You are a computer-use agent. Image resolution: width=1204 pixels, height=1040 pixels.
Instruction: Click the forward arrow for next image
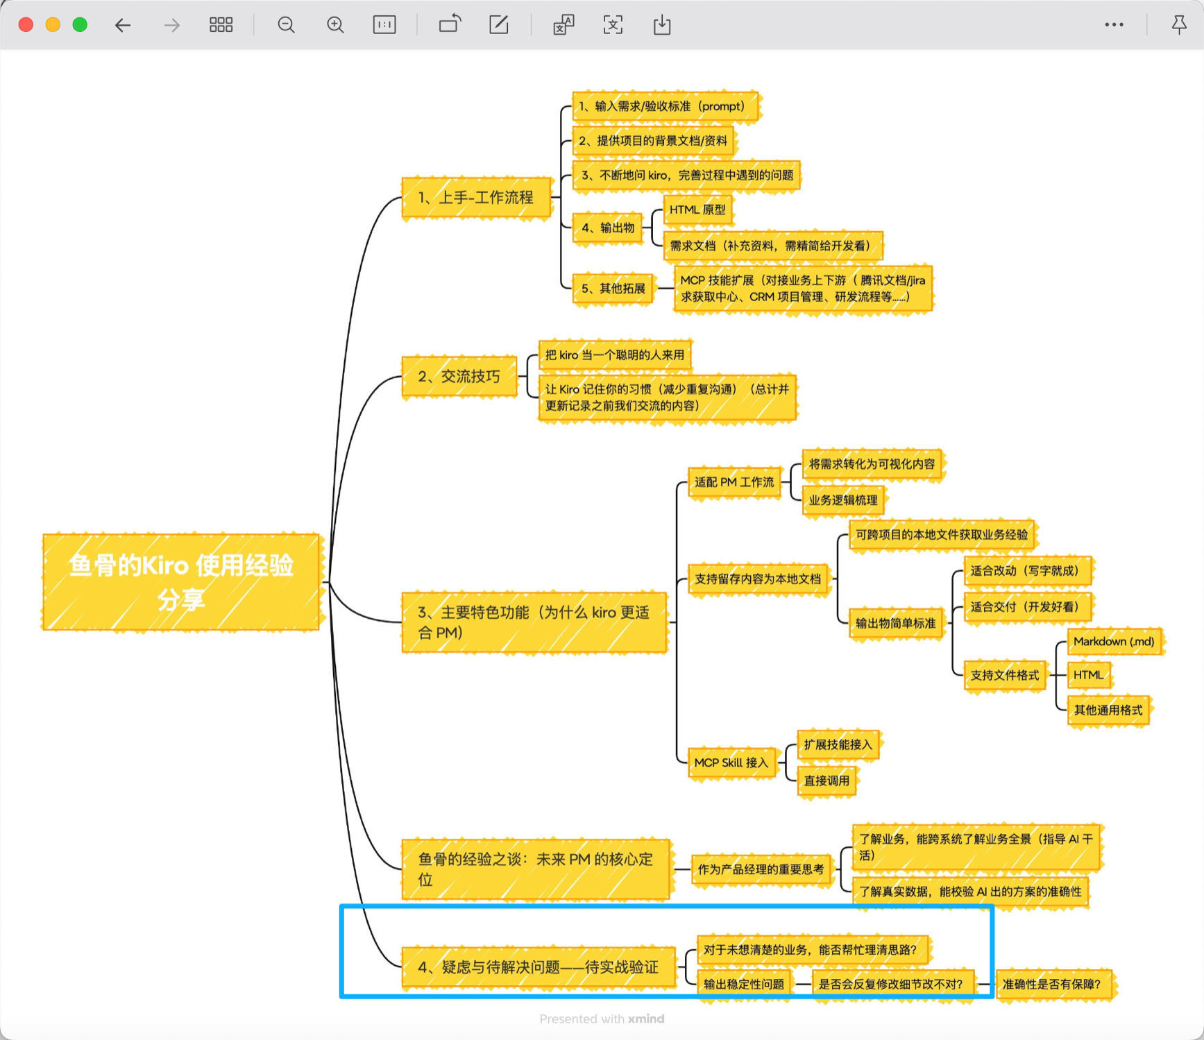tap(171, 26)
